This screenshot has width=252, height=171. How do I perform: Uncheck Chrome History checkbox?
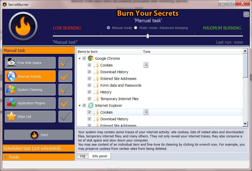pos(89,92)
